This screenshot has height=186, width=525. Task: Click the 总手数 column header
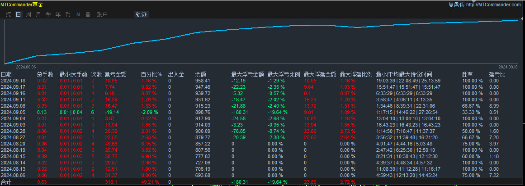(x=45, y=74)
